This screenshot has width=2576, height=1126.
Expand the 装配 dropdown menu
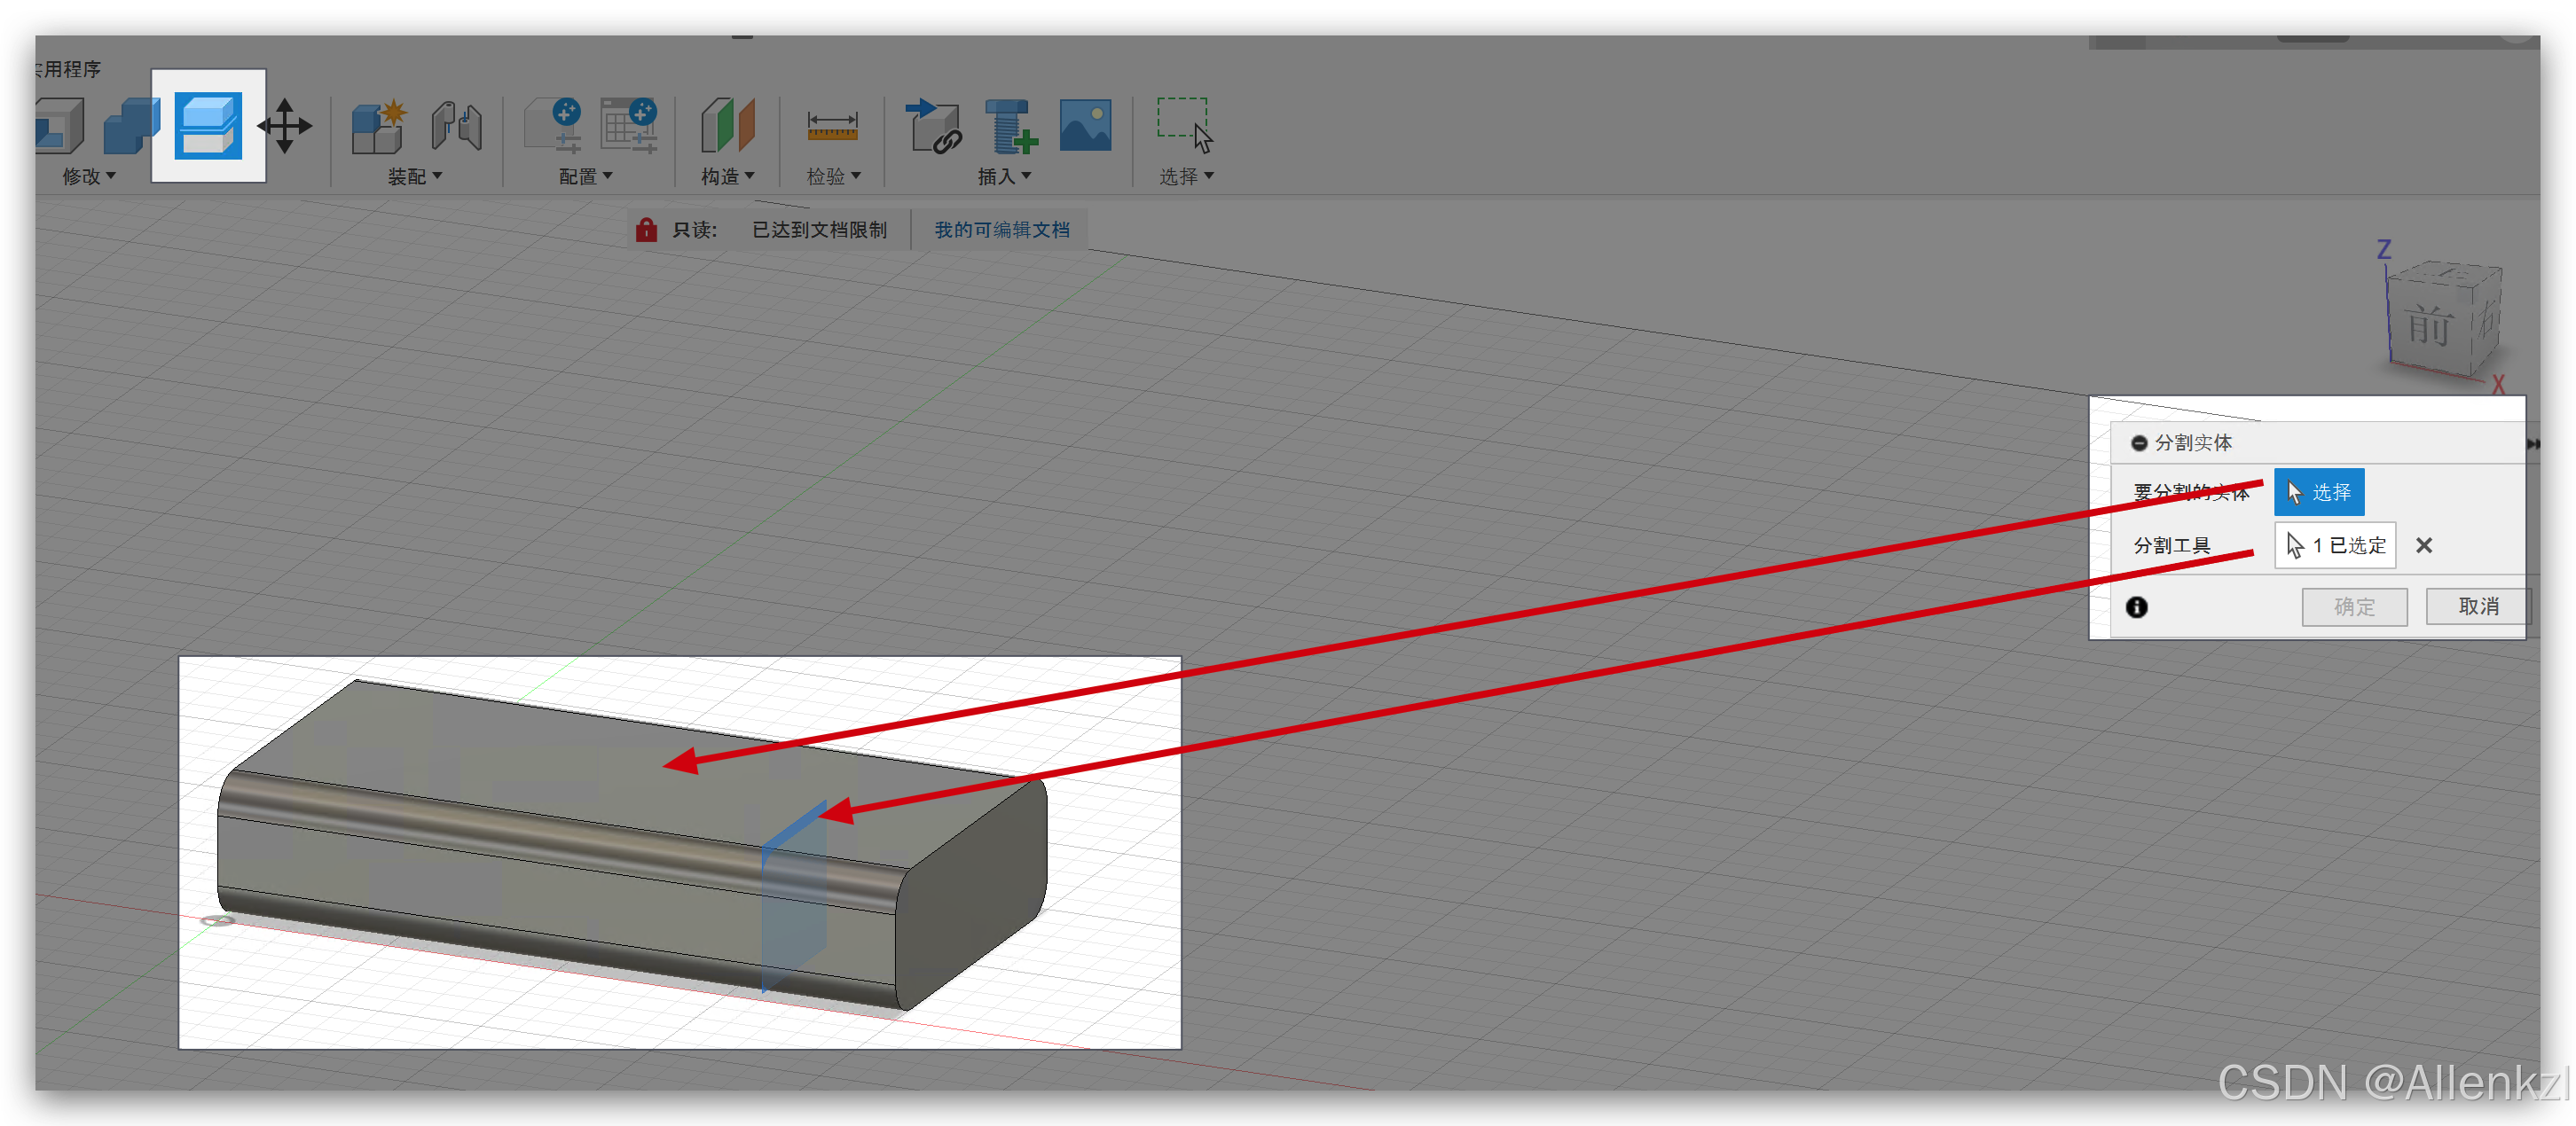click(x=414, y=176)
